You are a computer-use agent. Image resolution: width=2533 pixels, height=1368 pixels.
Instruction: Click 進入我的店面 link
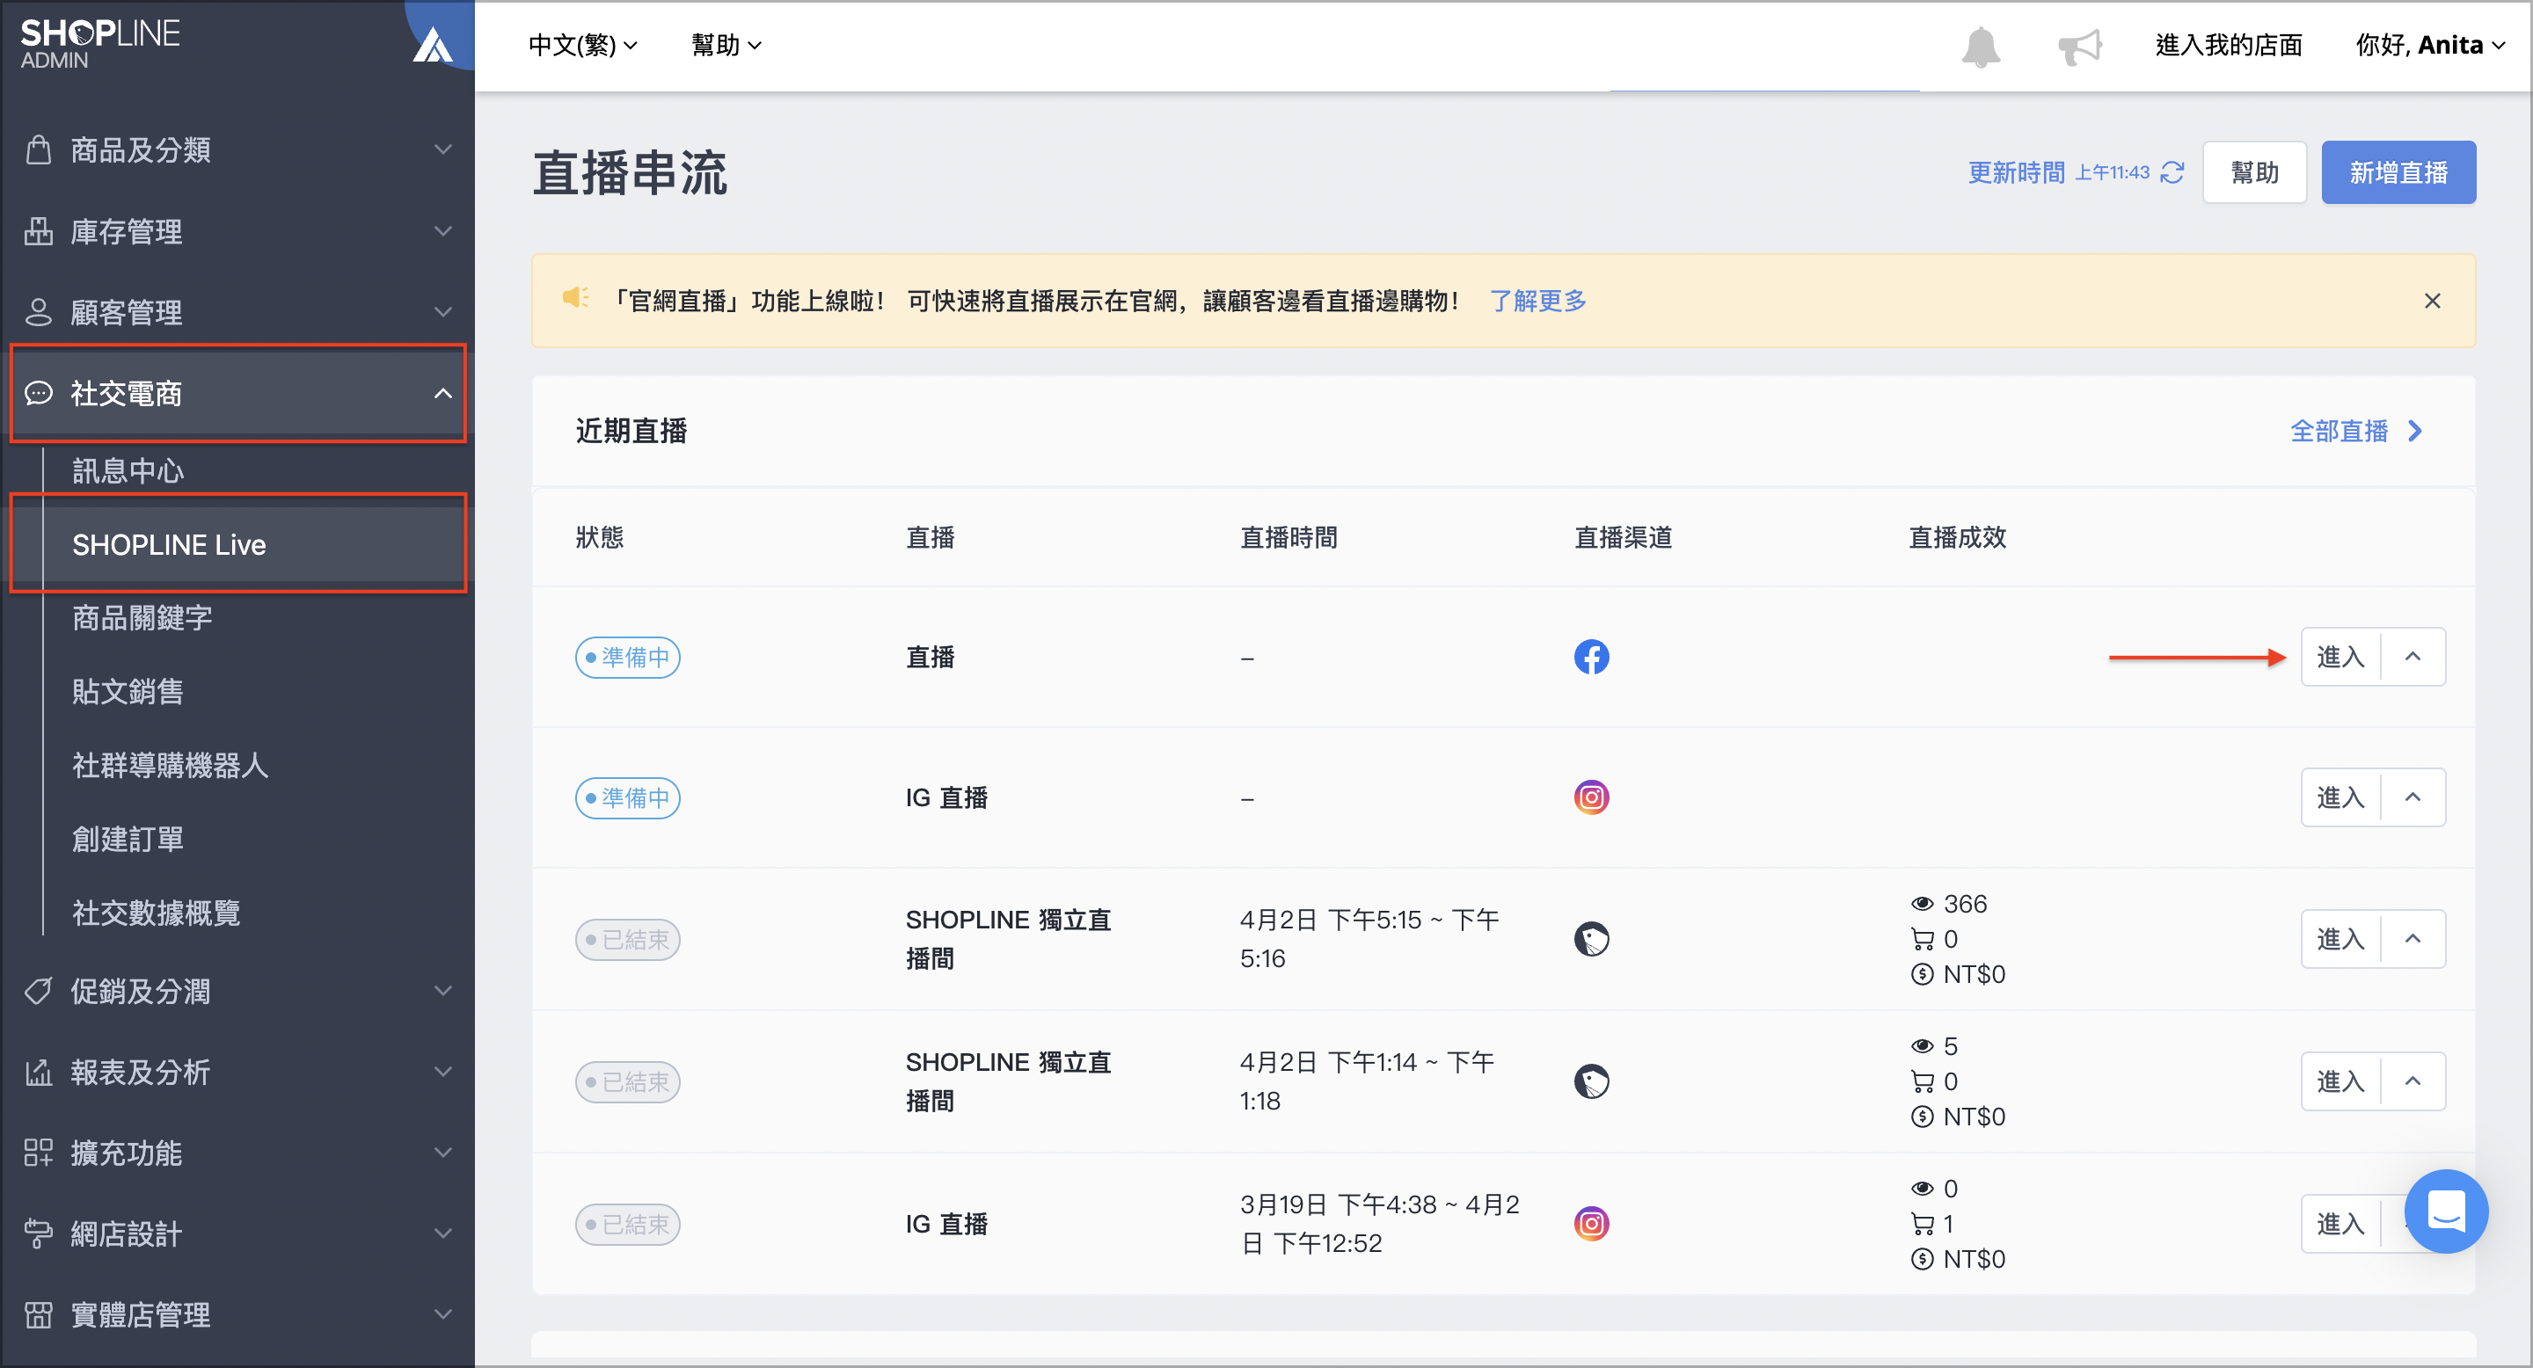pos(2228,45)
